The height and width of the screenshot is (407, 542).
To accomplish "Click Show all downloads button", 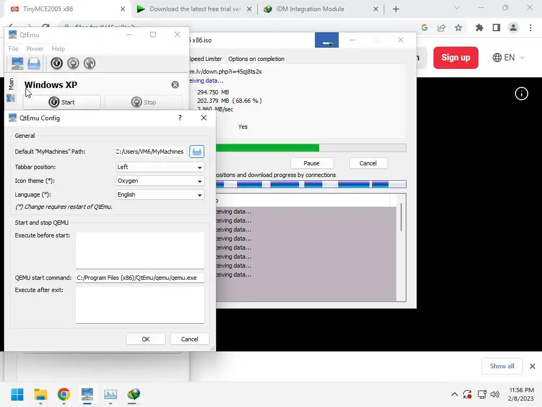I will click(x=502, y=366).
